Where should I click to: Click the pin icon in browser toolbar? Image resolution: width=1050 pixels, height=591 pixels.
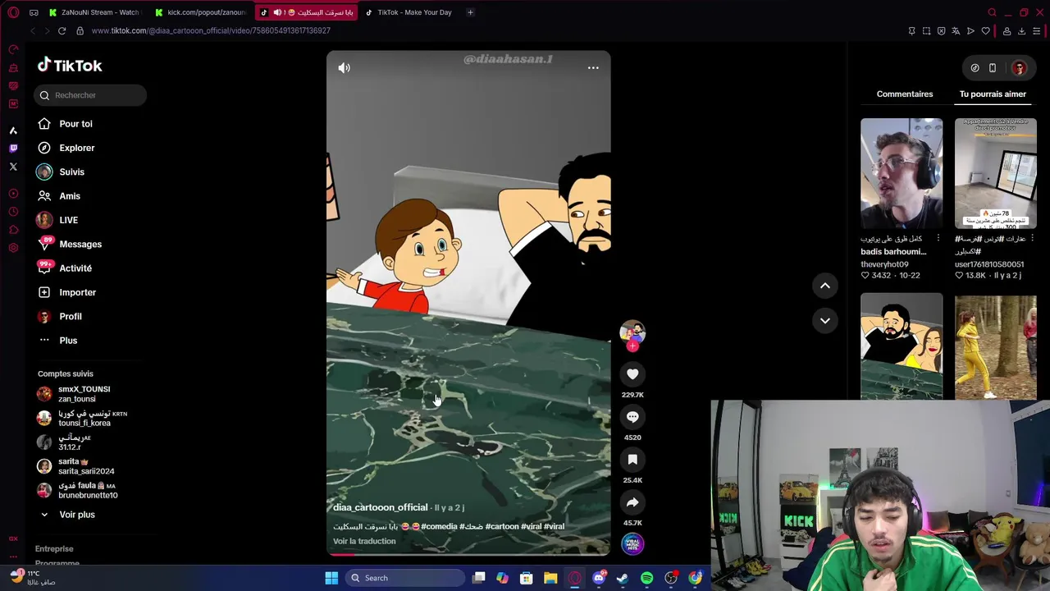911,31
